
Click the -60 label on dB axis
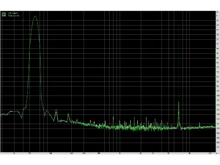218,58
